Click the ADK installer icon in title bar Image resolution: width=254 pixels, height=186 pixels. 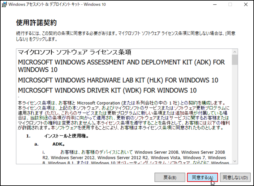pyautogui.click(x=4, y=4)
